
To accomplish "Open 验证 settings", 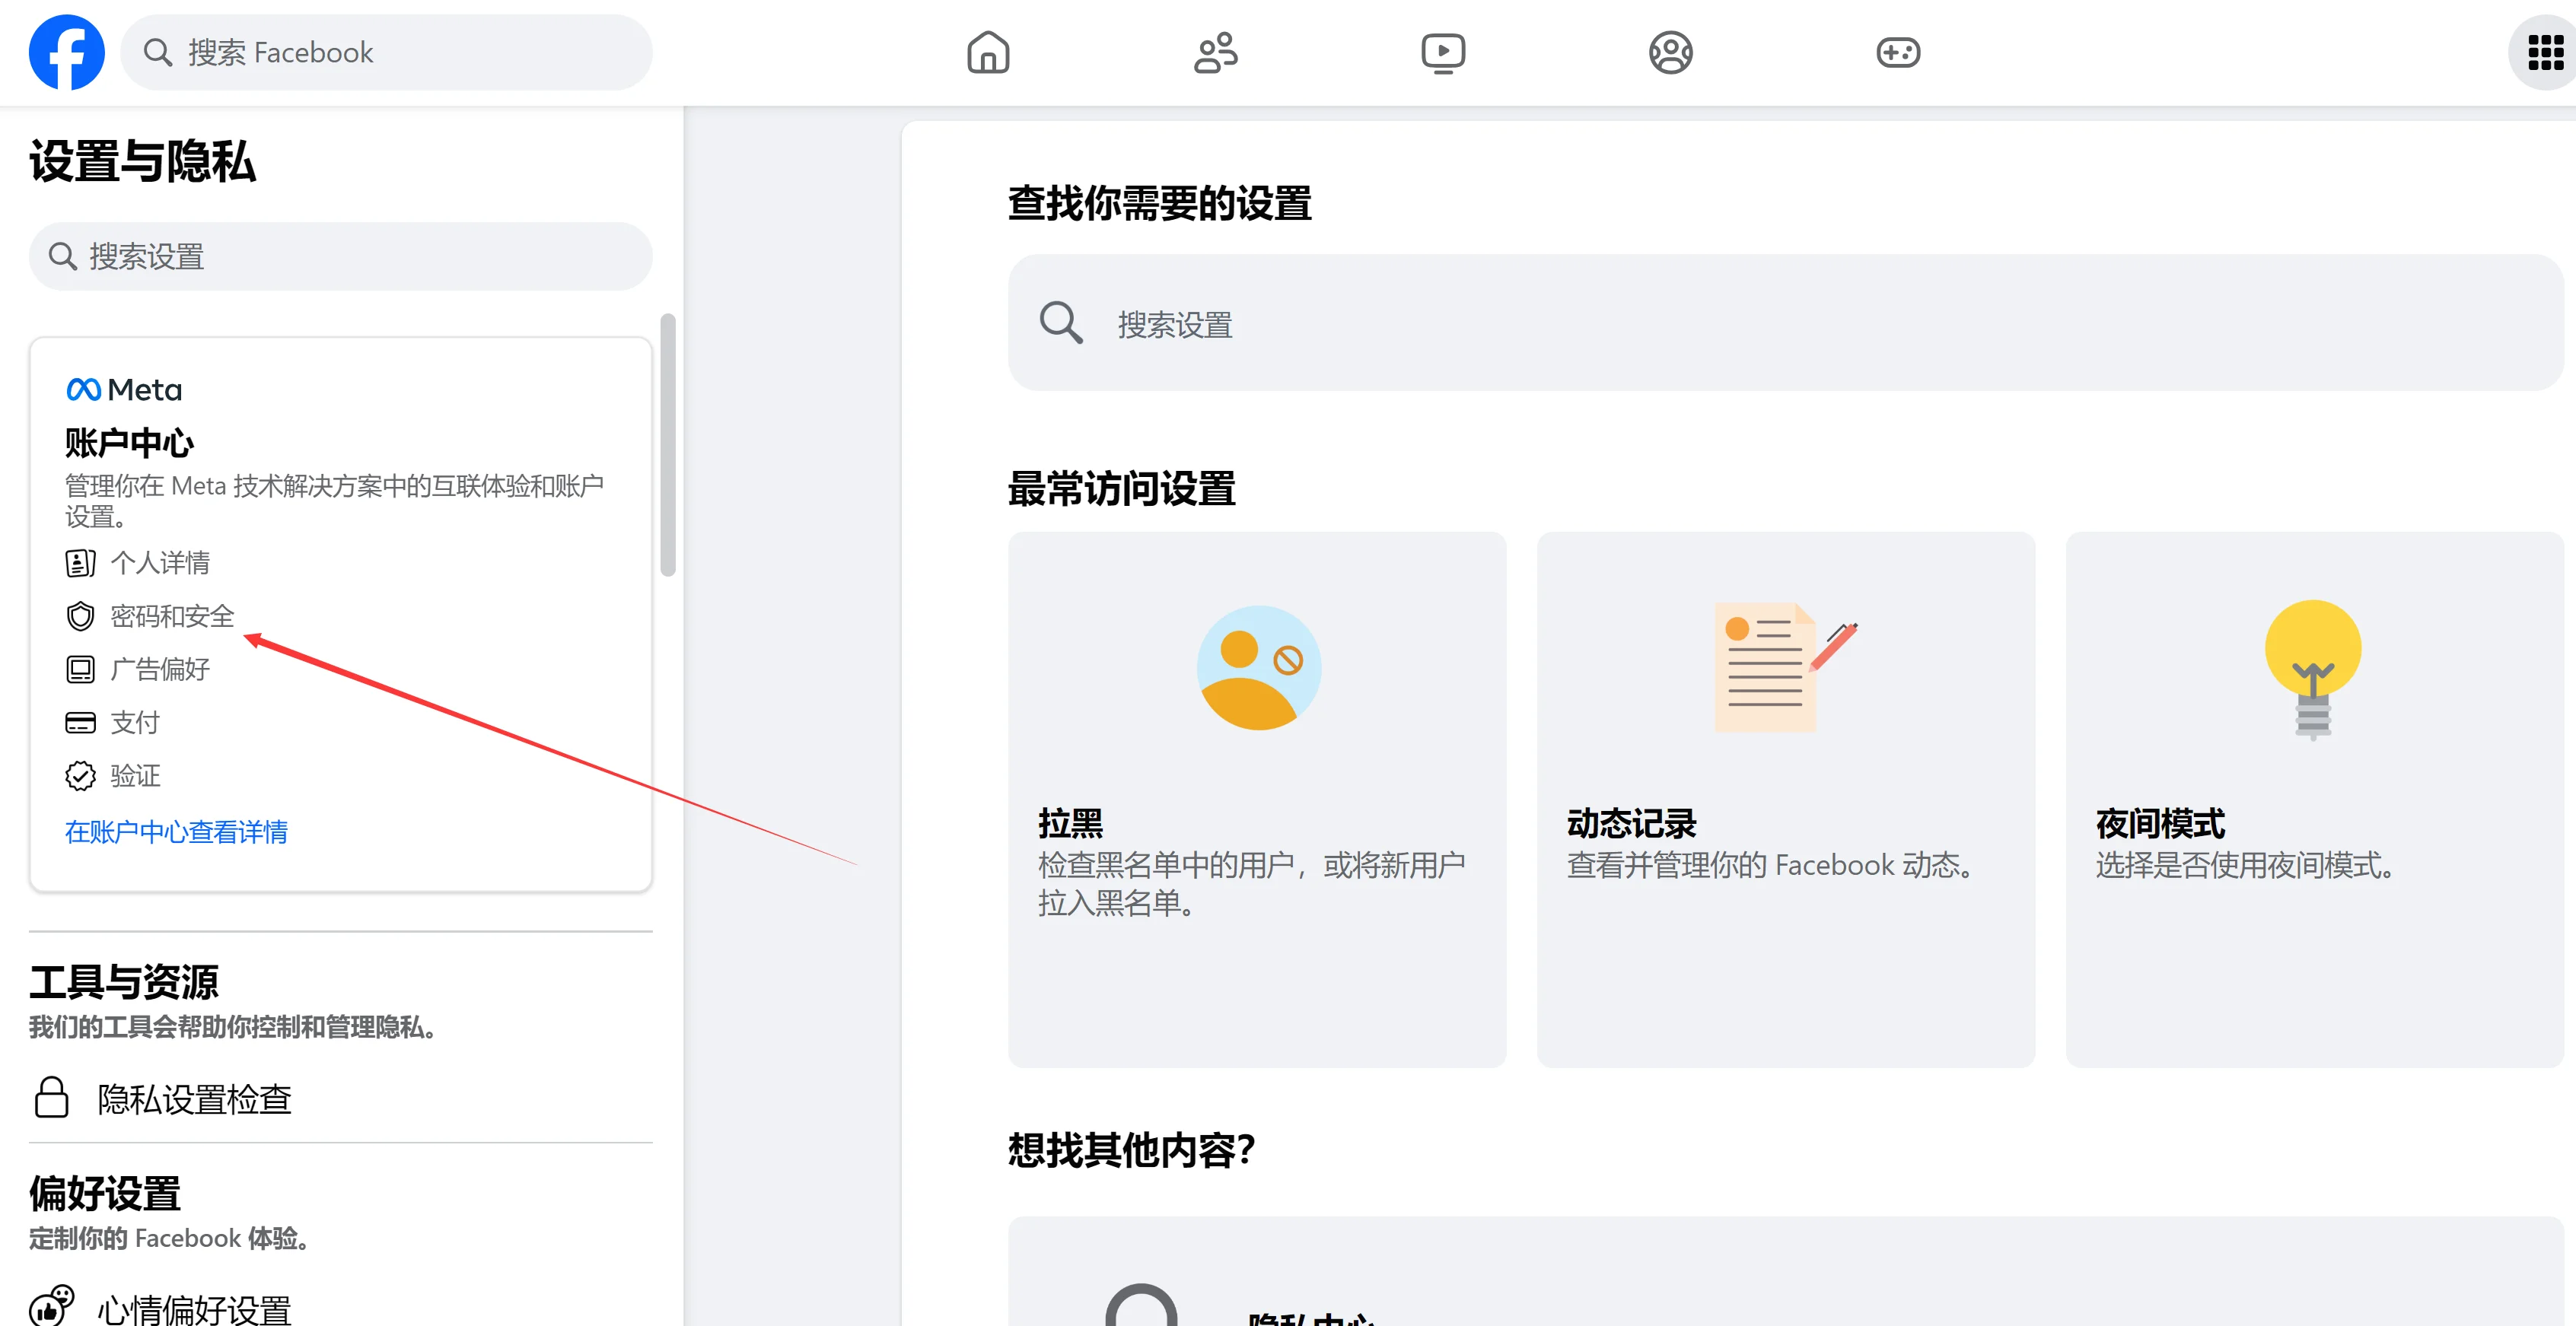I will point(134,775).
